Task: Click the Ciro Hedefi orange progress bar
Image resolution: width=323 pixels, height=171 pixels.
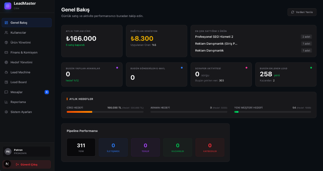Action: 79,112
